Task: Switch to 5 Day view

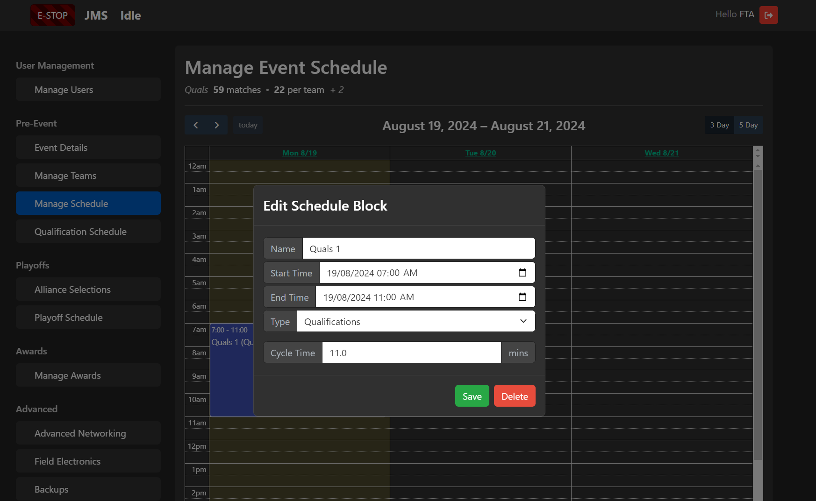Action: pyautogui.click(x=748, y=125)
